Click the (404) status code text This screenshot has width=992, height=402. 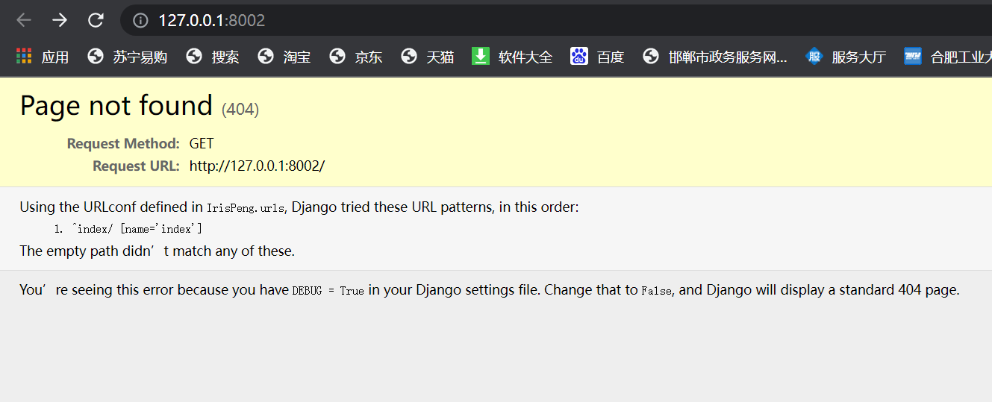coord(240,110)
